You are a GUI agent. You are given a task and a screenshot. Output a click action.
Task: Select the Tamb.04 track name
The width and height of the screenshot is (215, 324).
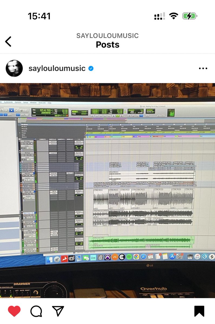25,164
